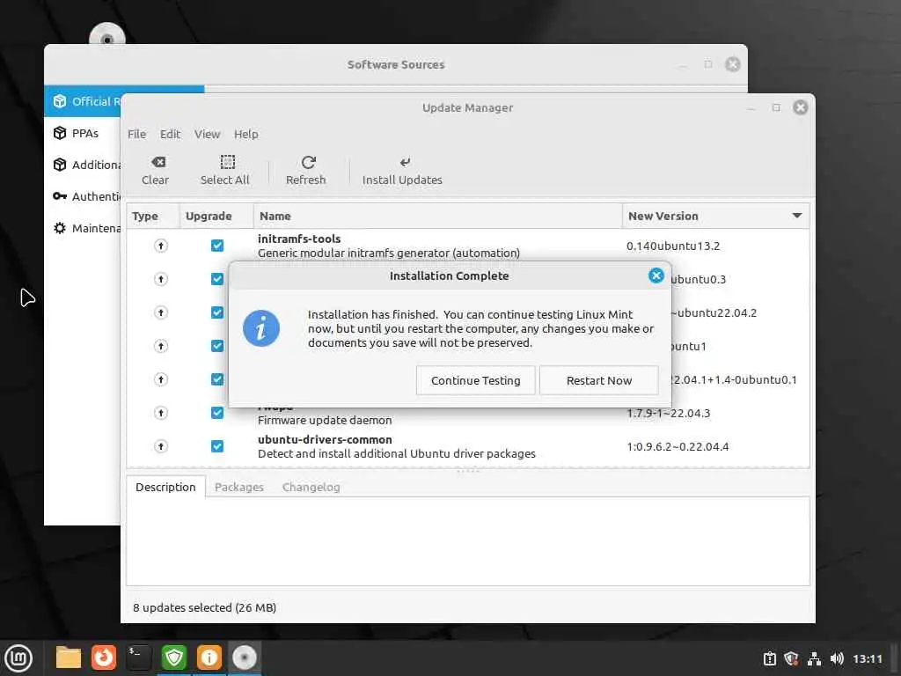Click the Clear toolbar icon
Viewport: 901px width, 676px height.
(158, 162)
